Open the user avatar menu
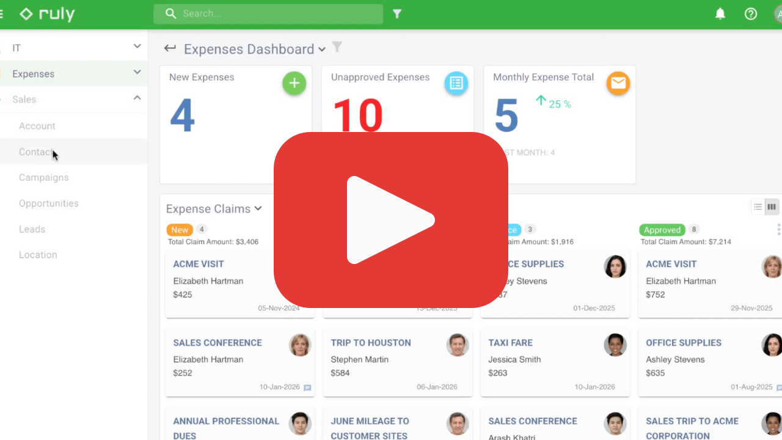Viewport: 782px width, 440px height. 778,13
